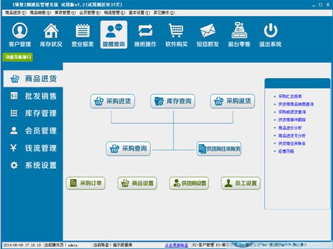
Task: Minimize the application window
Action: tap(314, 5)
